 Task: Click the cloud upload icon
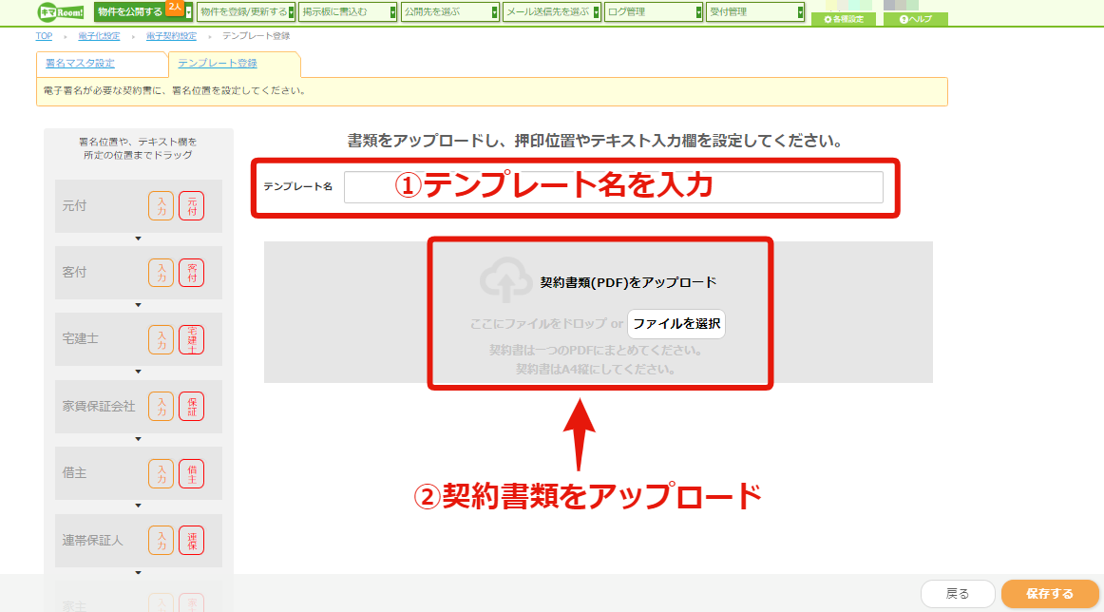(506, 279)
